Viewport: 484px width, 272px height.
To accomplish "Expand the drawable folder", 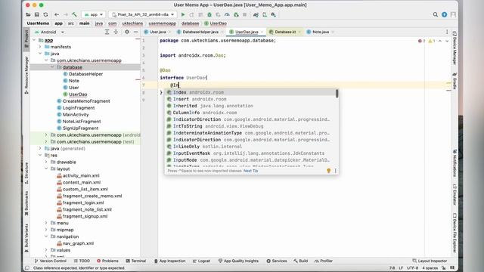I will (x=46, y=162).
